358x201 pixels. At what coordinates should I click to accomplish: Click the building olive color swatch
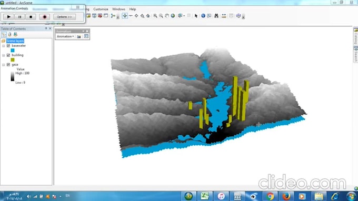pos(13,60)
